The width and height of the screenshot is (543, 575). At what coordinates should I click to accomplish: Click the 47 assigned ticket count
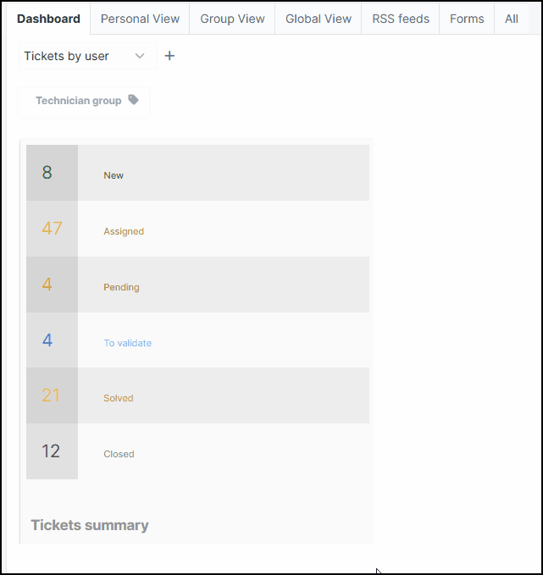click(x=52, y=229)
